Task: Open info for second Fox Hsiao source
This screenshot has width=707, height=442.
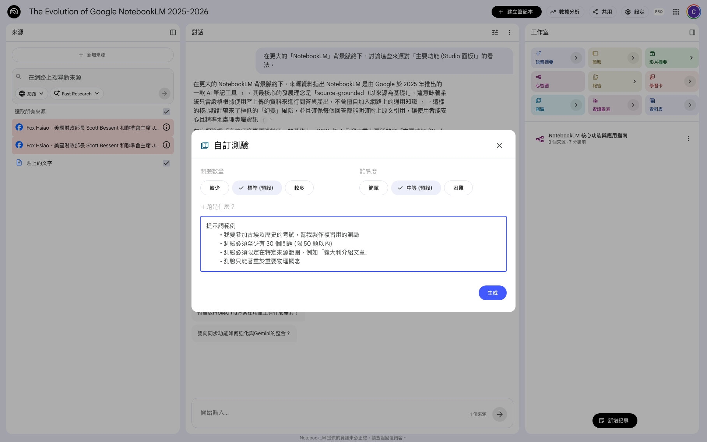Action: coord(166,145)
